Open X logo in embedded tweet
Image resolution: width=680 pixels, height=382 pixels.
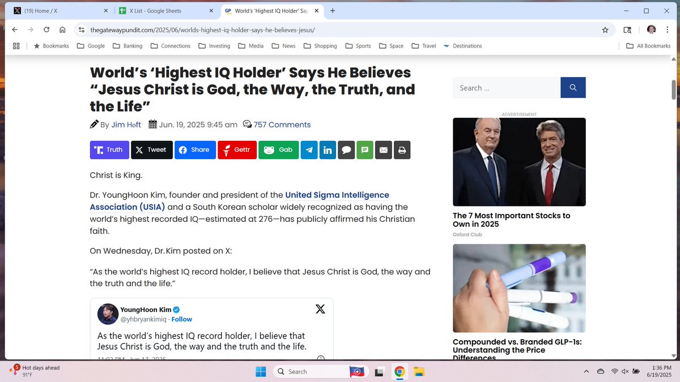pos(320,309)
